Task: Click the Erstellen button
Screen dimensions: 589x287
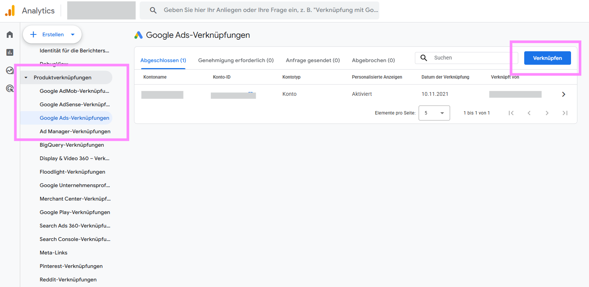Action: point(52,34)
